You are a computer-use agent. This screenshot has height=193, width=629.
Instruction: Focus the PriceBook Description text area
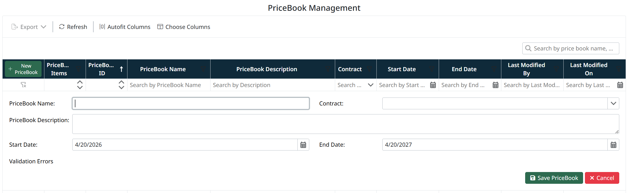point(345,124)
